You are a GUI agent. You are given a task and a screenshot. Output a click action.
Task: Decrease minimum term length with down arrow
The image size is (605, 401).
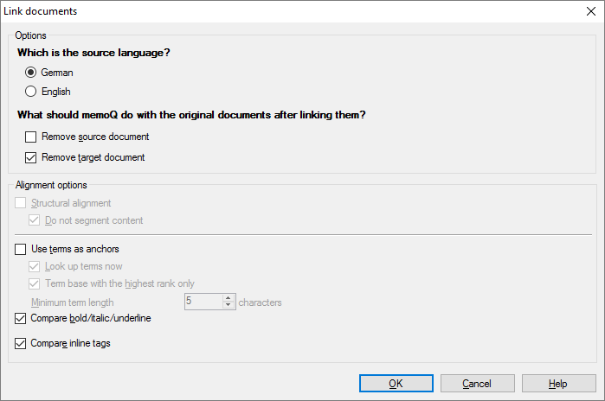[228, 306]
